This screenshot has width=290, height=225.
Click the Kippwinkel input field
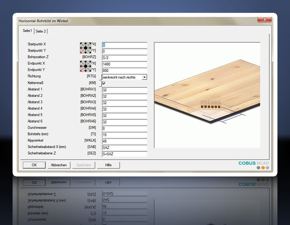(x=124, y=141)
